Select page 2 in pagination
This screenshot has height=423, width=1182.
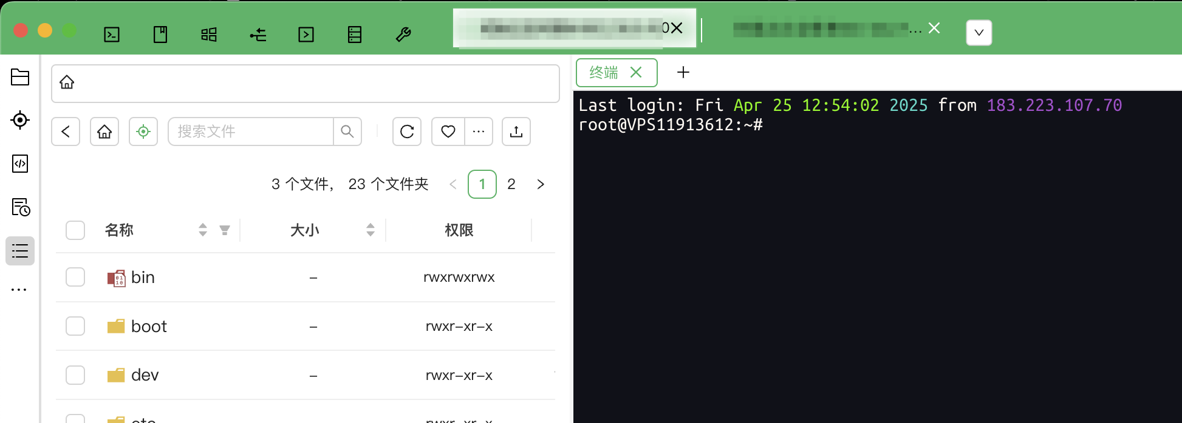click(511, 184)
